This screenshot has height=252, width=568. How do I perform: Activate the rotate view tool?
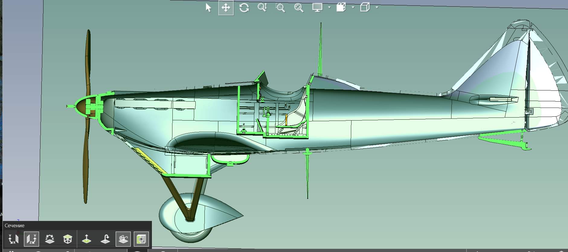244,8
